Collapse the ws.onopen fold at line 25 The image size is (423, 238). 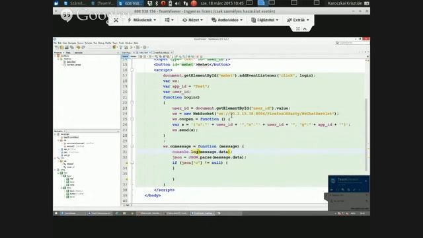[132, 119]
